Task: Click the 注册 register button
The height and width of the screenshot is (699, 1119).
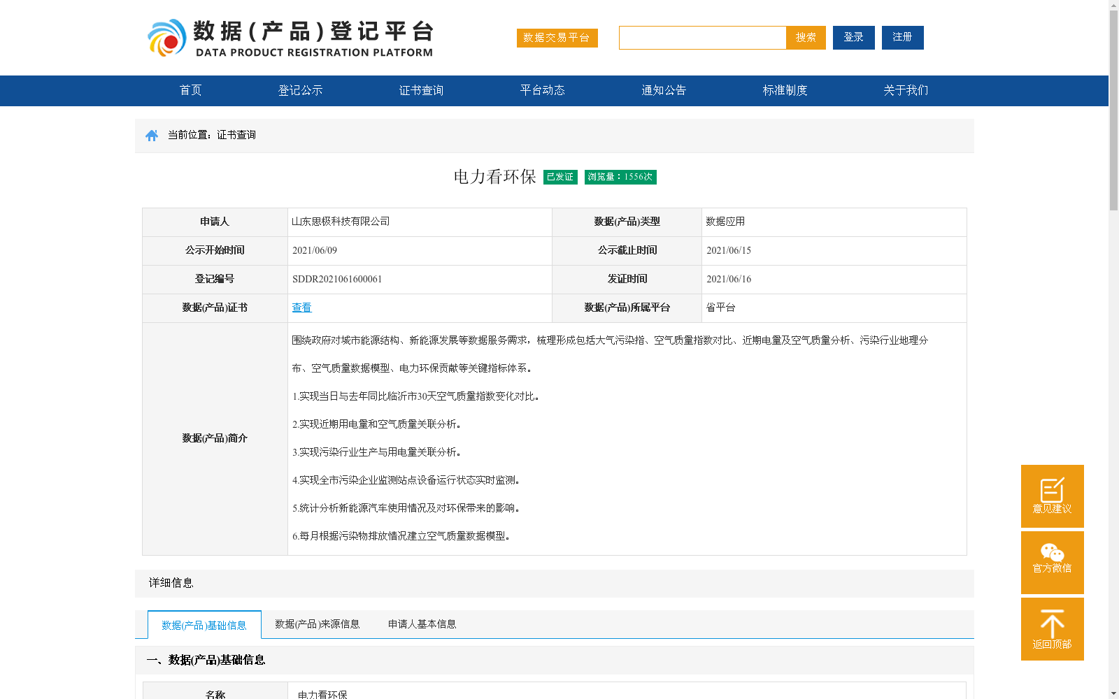Action: tap(902, 38)
